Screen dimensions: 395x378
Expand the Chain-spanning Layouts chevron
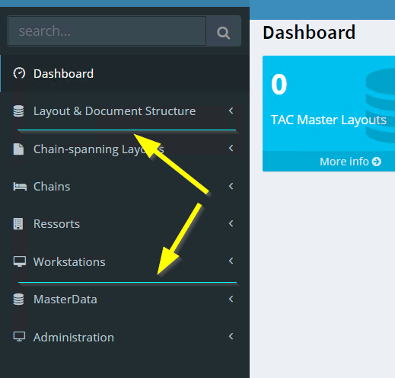[231, 148]
